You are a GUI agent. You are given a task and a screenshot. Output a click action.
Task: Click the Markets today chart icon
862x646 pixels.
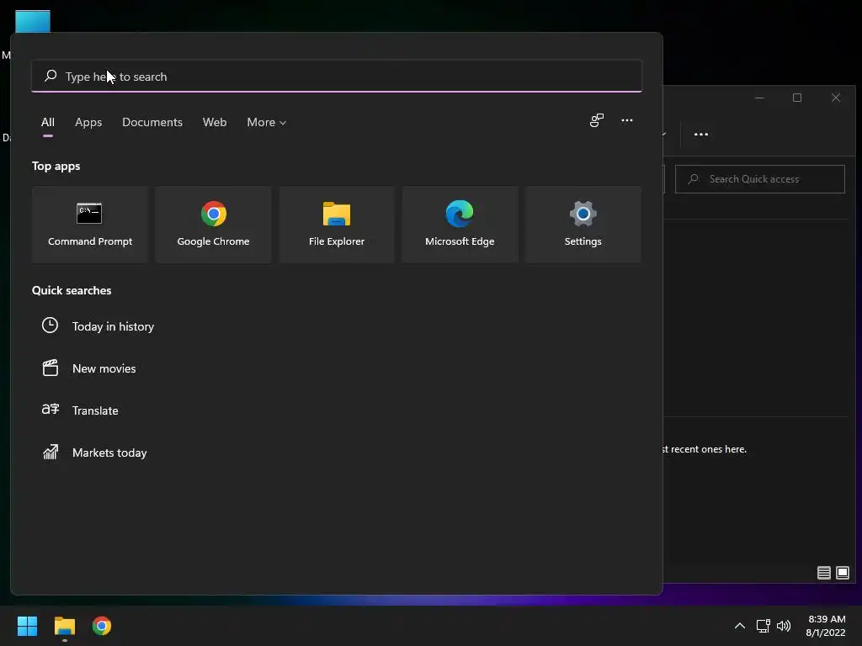tap(50, 452)
